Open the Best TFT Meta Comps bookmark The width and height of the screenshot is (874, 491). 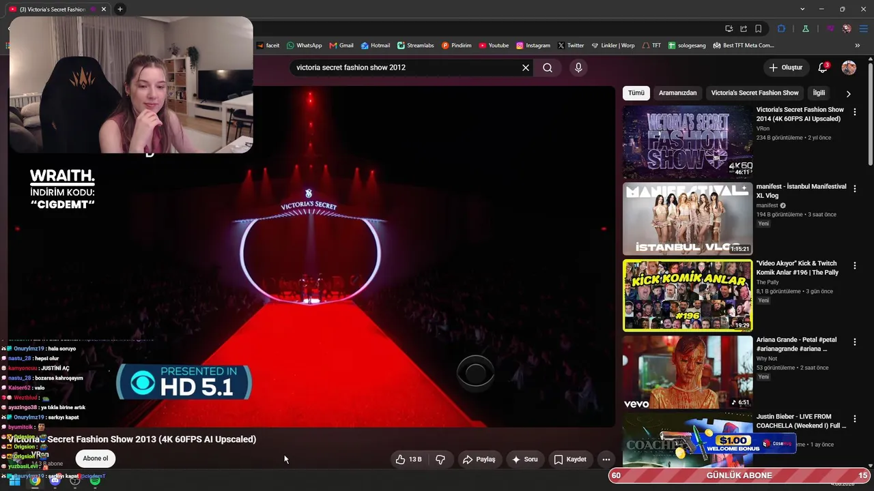[744, 46]
